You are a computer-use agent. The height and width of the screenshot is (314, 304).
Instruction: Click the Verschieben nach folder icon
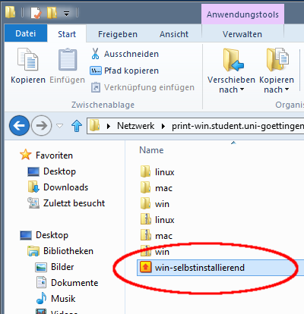click(x=233, y=60)
